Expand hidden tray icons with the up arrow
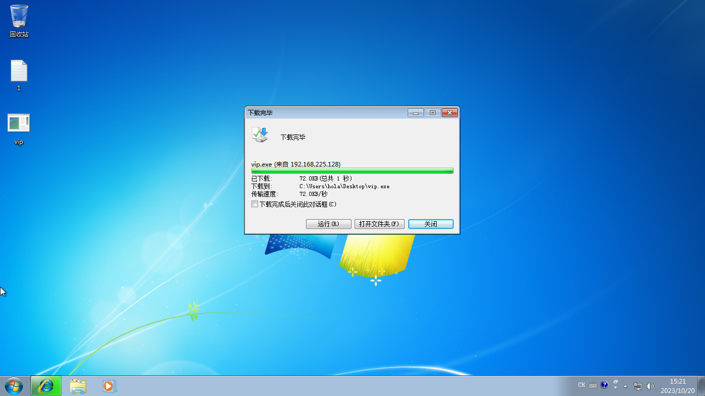Viewport: 705px width, 396px height. [625, 386]
